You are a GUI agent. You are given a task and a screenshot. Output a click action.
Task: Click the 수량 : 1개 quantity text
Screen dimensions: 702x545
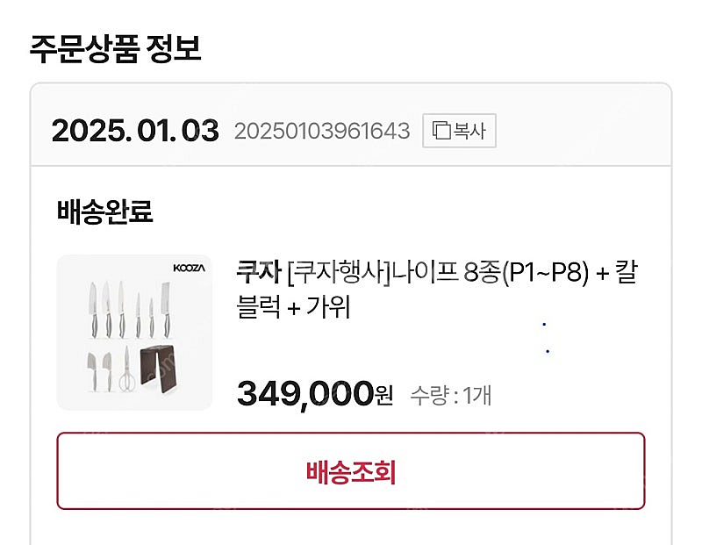[451, 395]
